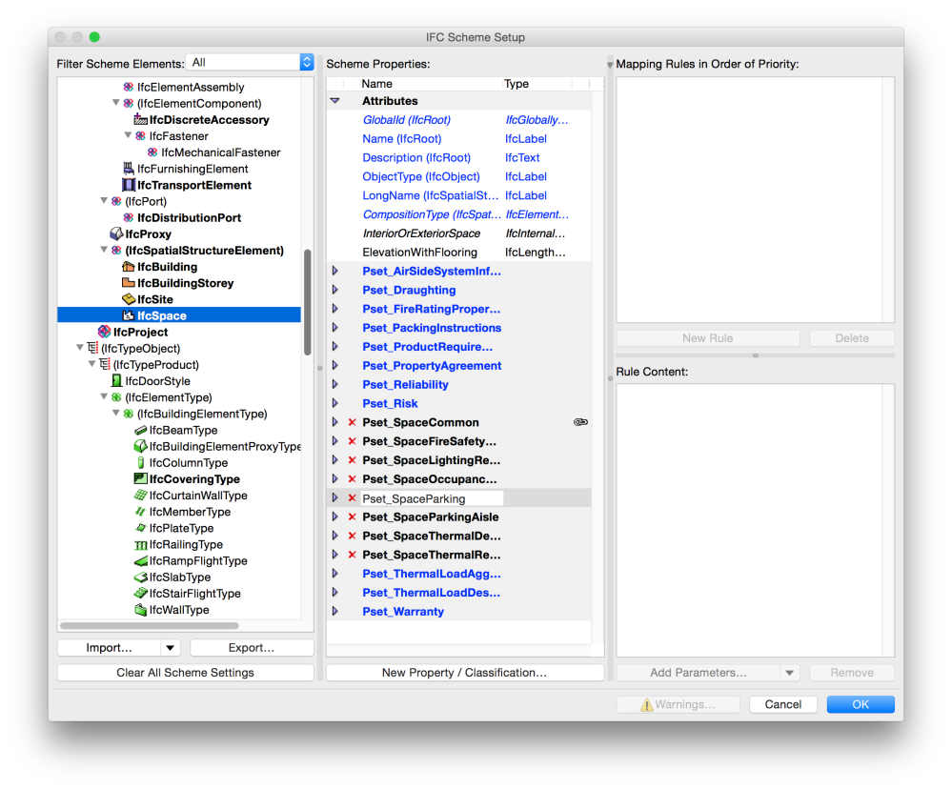The height and width of the screenshot is (790, 952).
Task: Click the IfcBeamType icon
Action: (141, 430)
